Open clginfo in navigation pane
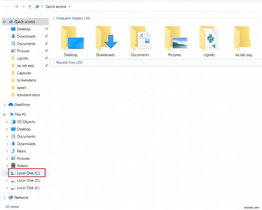 (x=22, y=58)
